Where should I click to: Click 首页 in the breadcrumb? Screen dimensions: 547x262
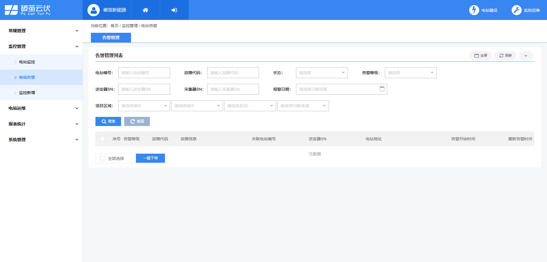(115, 25)
